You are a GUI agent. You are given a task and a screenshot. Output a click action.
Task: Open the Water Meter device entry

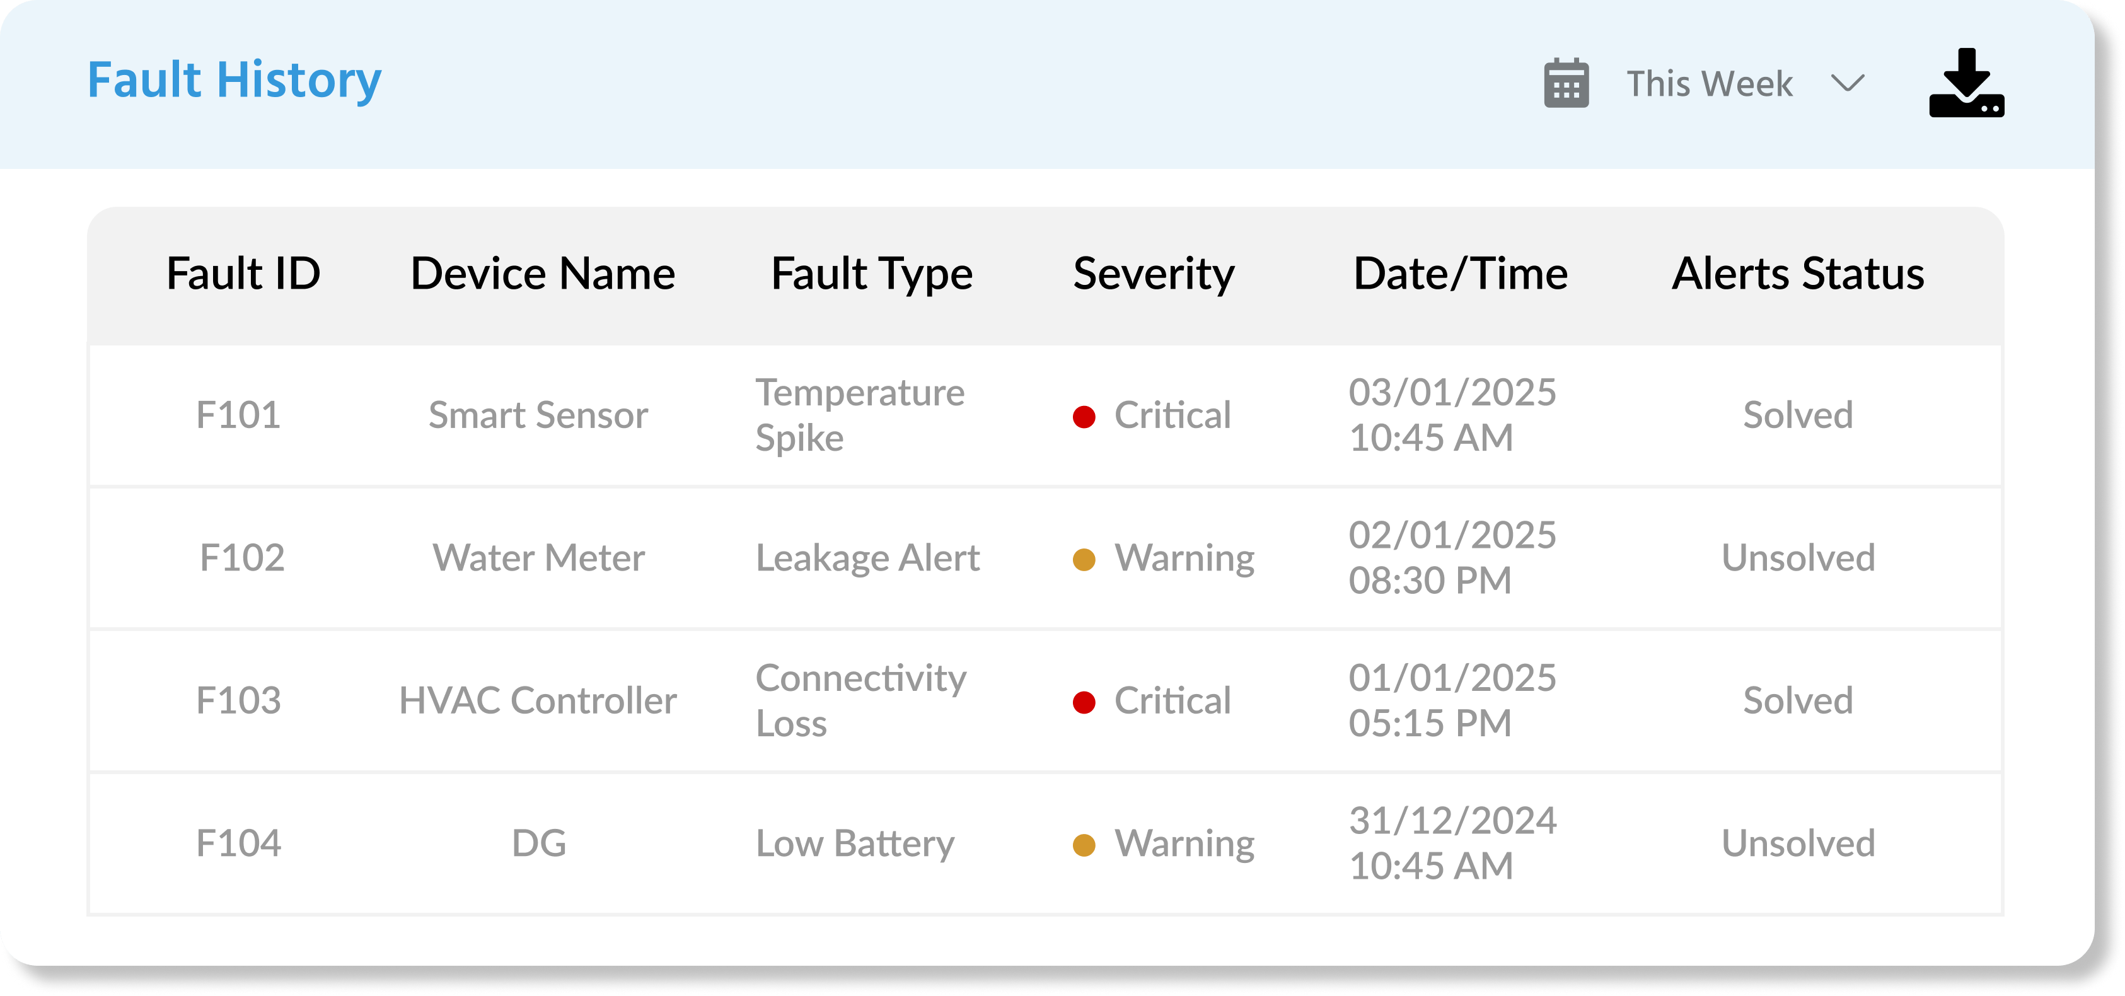coord(539,558)
